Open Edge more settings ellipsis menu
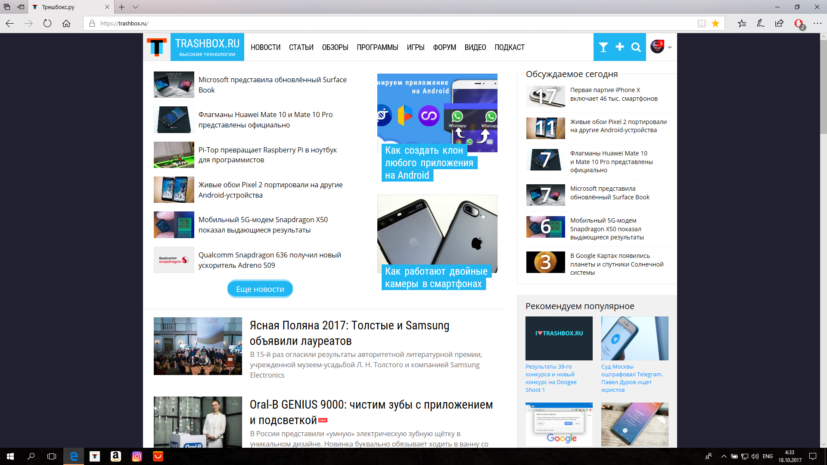The width and height of the screenshot is (827, 465). click(818, 23)
